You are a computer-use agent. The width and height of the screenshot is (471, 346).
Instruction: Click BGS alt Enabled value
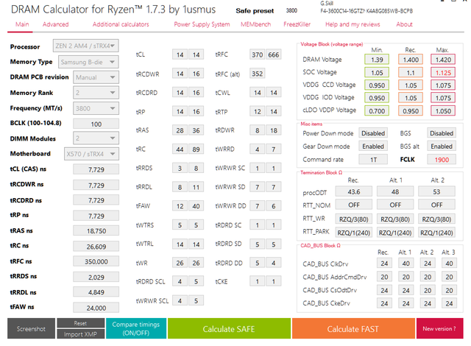pos(442,146)
